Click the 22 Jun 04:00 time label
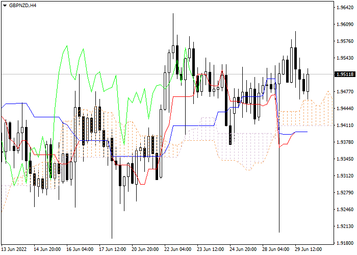Viewport: 357px width, 255px height. click(178, 249)
